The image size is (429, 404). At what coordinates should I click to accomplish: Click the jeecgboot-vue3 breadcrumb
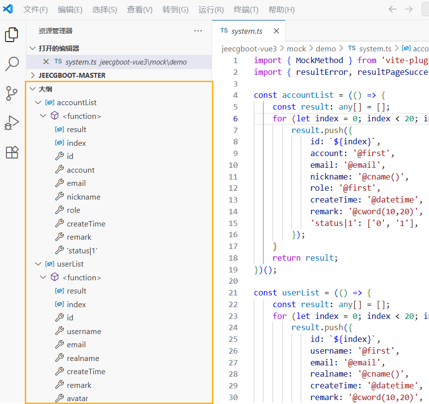point(249,49)
